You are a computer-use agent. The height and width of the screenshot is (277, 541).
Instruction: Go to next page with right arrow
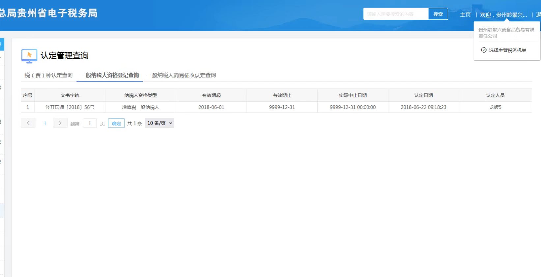click(x=60, y=123)
